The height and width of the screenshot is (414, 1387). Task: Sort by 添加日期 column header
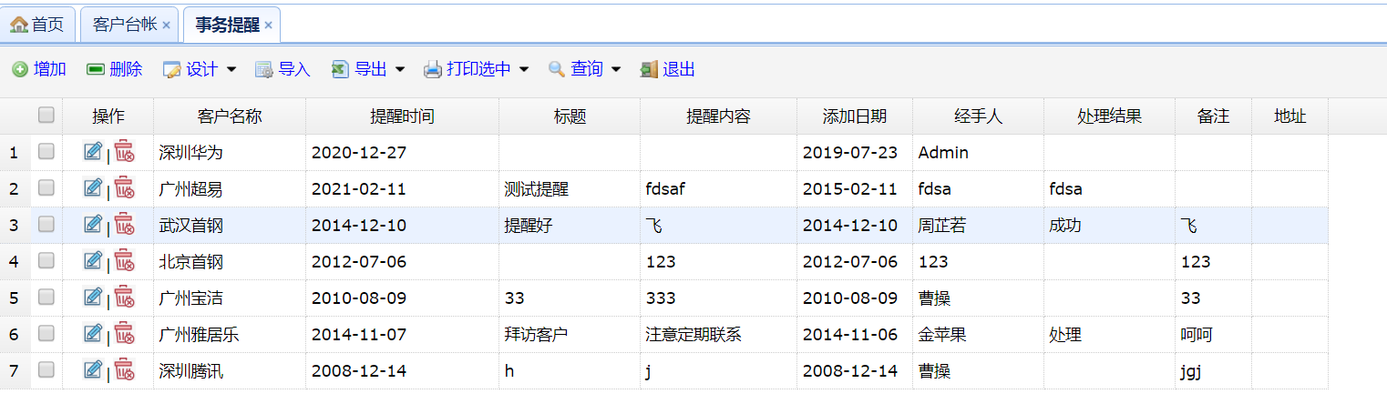(855, 116)
